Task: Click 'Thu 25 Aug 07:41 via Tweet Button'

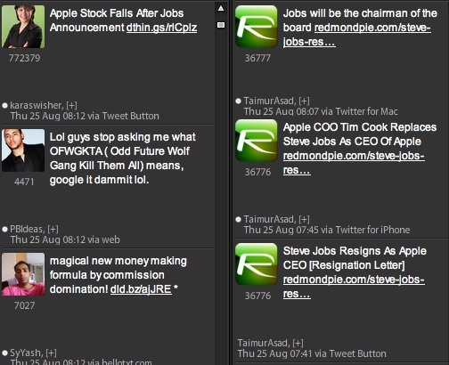Action: pos(312,353)
